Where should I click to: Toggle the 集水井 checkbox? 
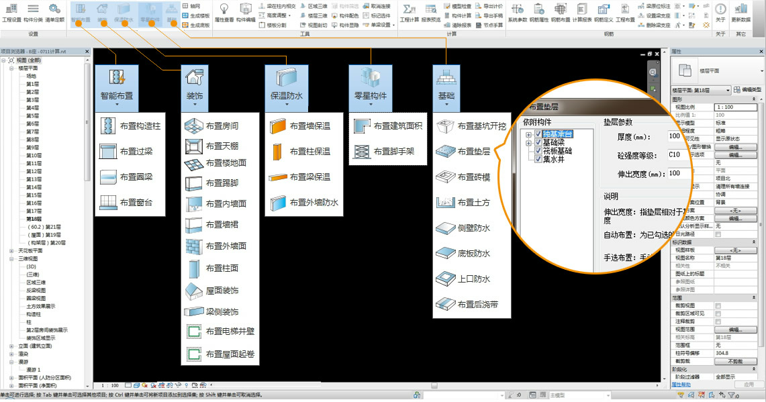click(x=538, y=159)
